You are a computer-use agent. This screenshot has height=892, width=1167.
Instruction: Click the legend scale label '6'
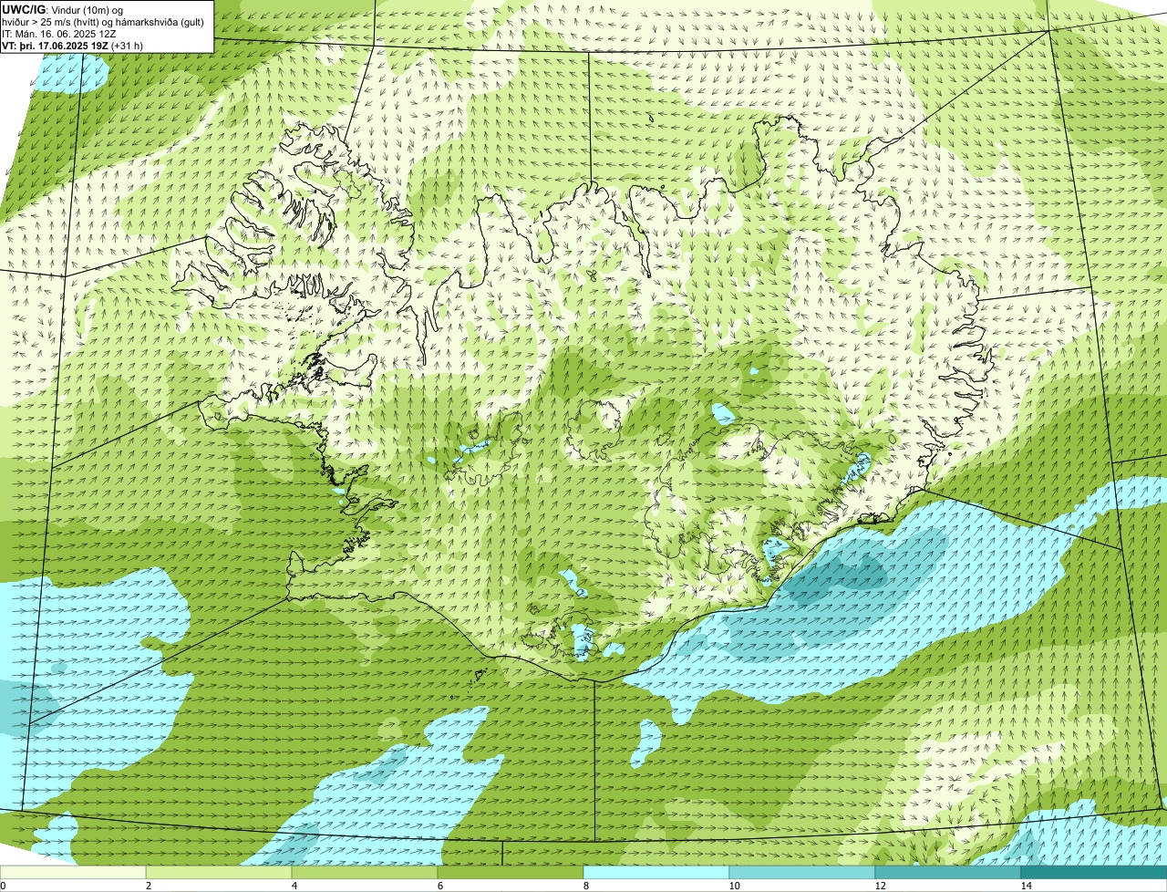[440, 886]
